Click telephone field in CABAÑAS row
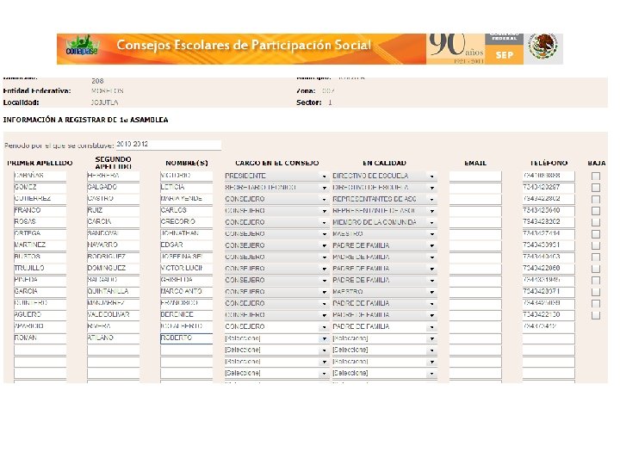The image size is (620, 465). coord(549,176)
